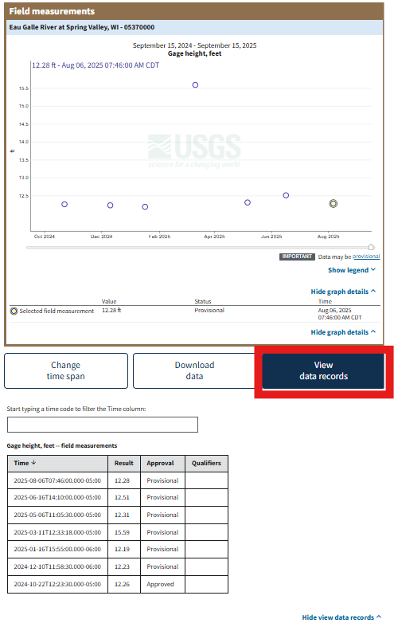Click the graph time slider handle
The image size is (394, 623).
pos(371,247)
